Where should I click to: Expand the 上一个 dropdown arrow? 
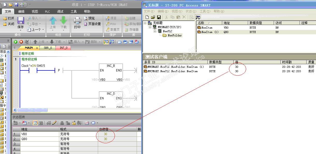point(43,30)
